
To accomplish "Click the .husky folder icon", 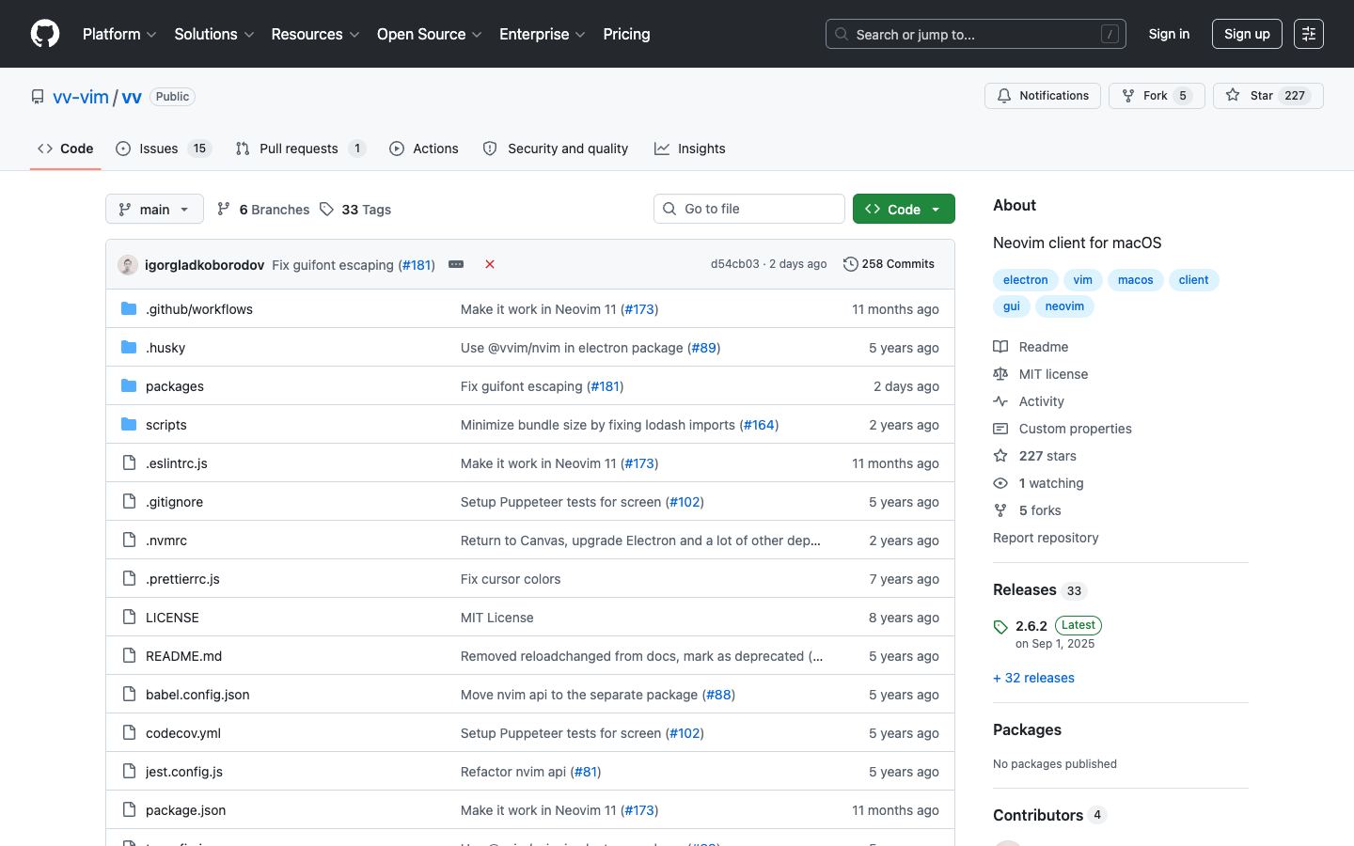I will 129,348.
